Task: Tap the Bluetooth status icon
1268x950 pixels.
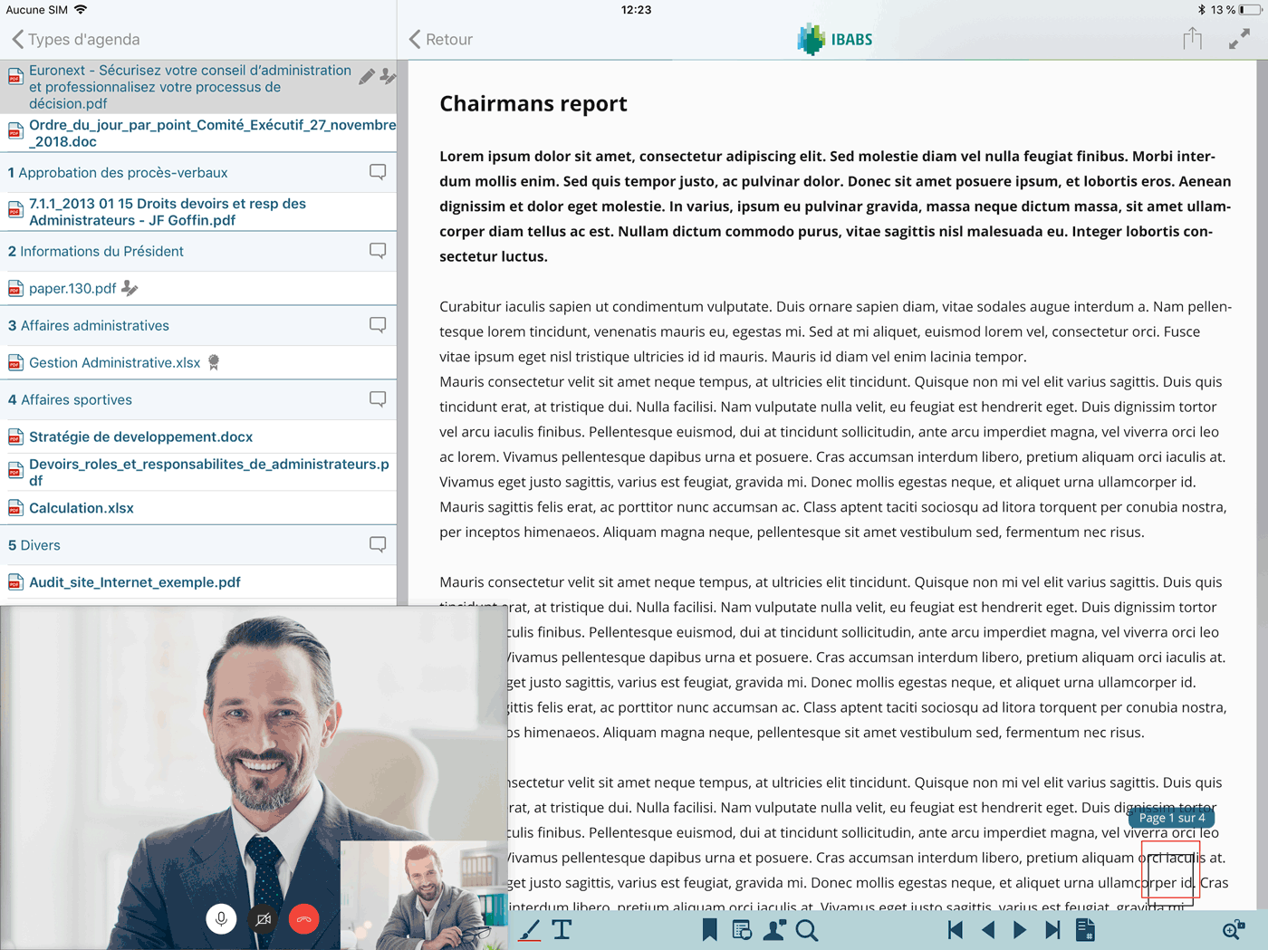Action: point(1201,9)
